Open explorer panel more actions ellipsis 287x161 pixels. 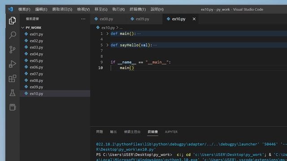pos(83,19)
